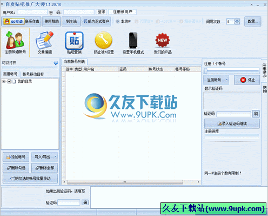Open the 贴吧营销 marketing module
The height and width of the screenshot is (216, 268).
point(74,42)
